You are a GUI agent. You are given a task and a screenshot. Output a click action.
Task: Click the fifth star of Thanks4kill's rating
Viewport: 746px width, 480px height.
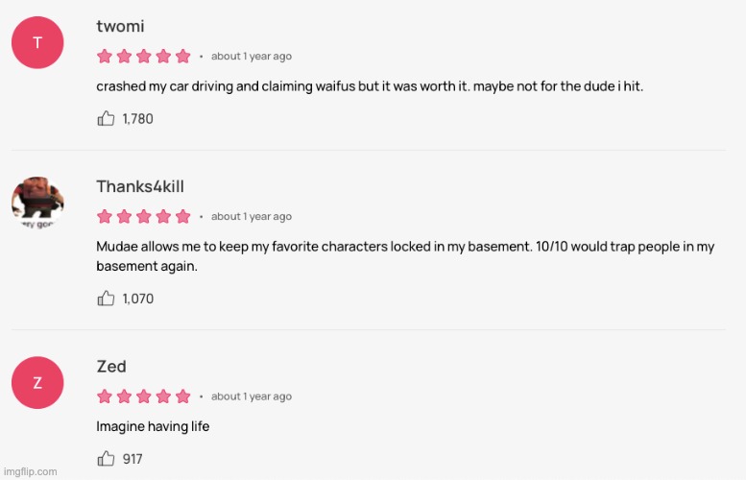tap(182, 217)
